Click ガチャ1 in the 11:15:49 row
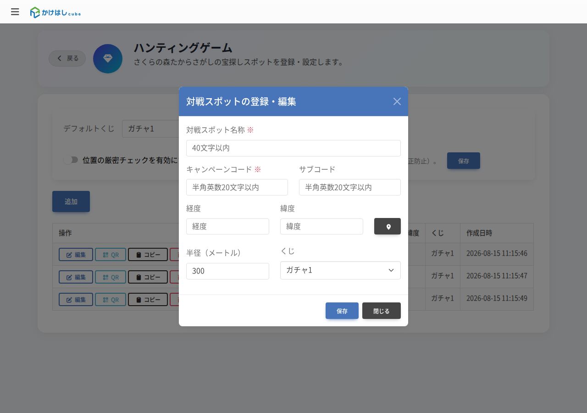 tap(443, 298)
